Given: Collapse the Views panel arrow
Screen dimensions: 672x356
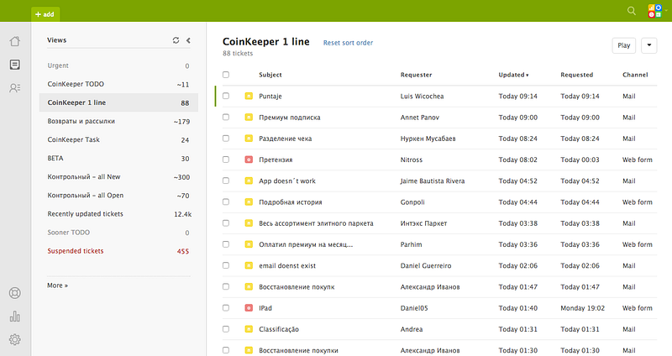Looking at the screenshot, I should click(x=188, y=40).
